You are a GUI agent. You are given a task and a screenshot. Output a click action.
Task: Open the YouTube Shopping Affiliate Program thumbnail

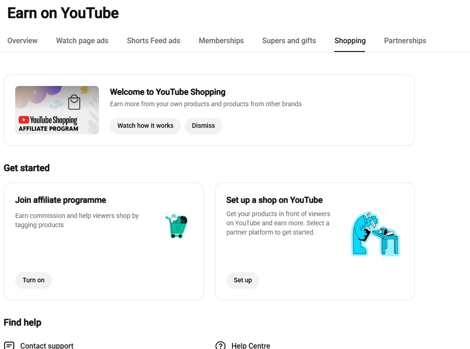coord(57,110)
